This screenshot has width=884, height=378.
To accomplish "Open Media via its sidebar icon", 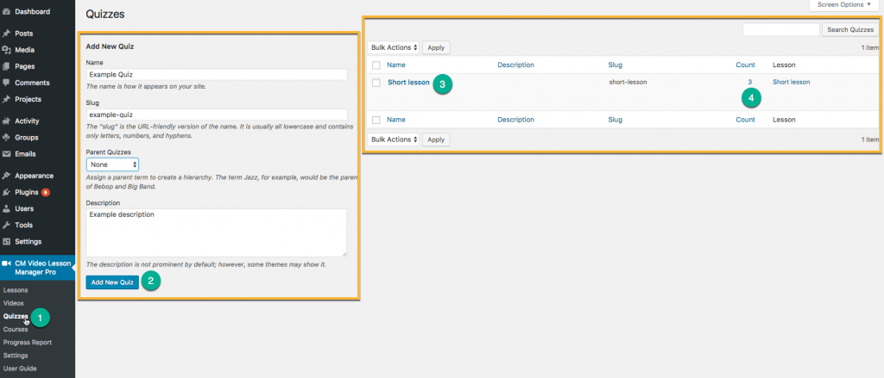I will (7, 49).
